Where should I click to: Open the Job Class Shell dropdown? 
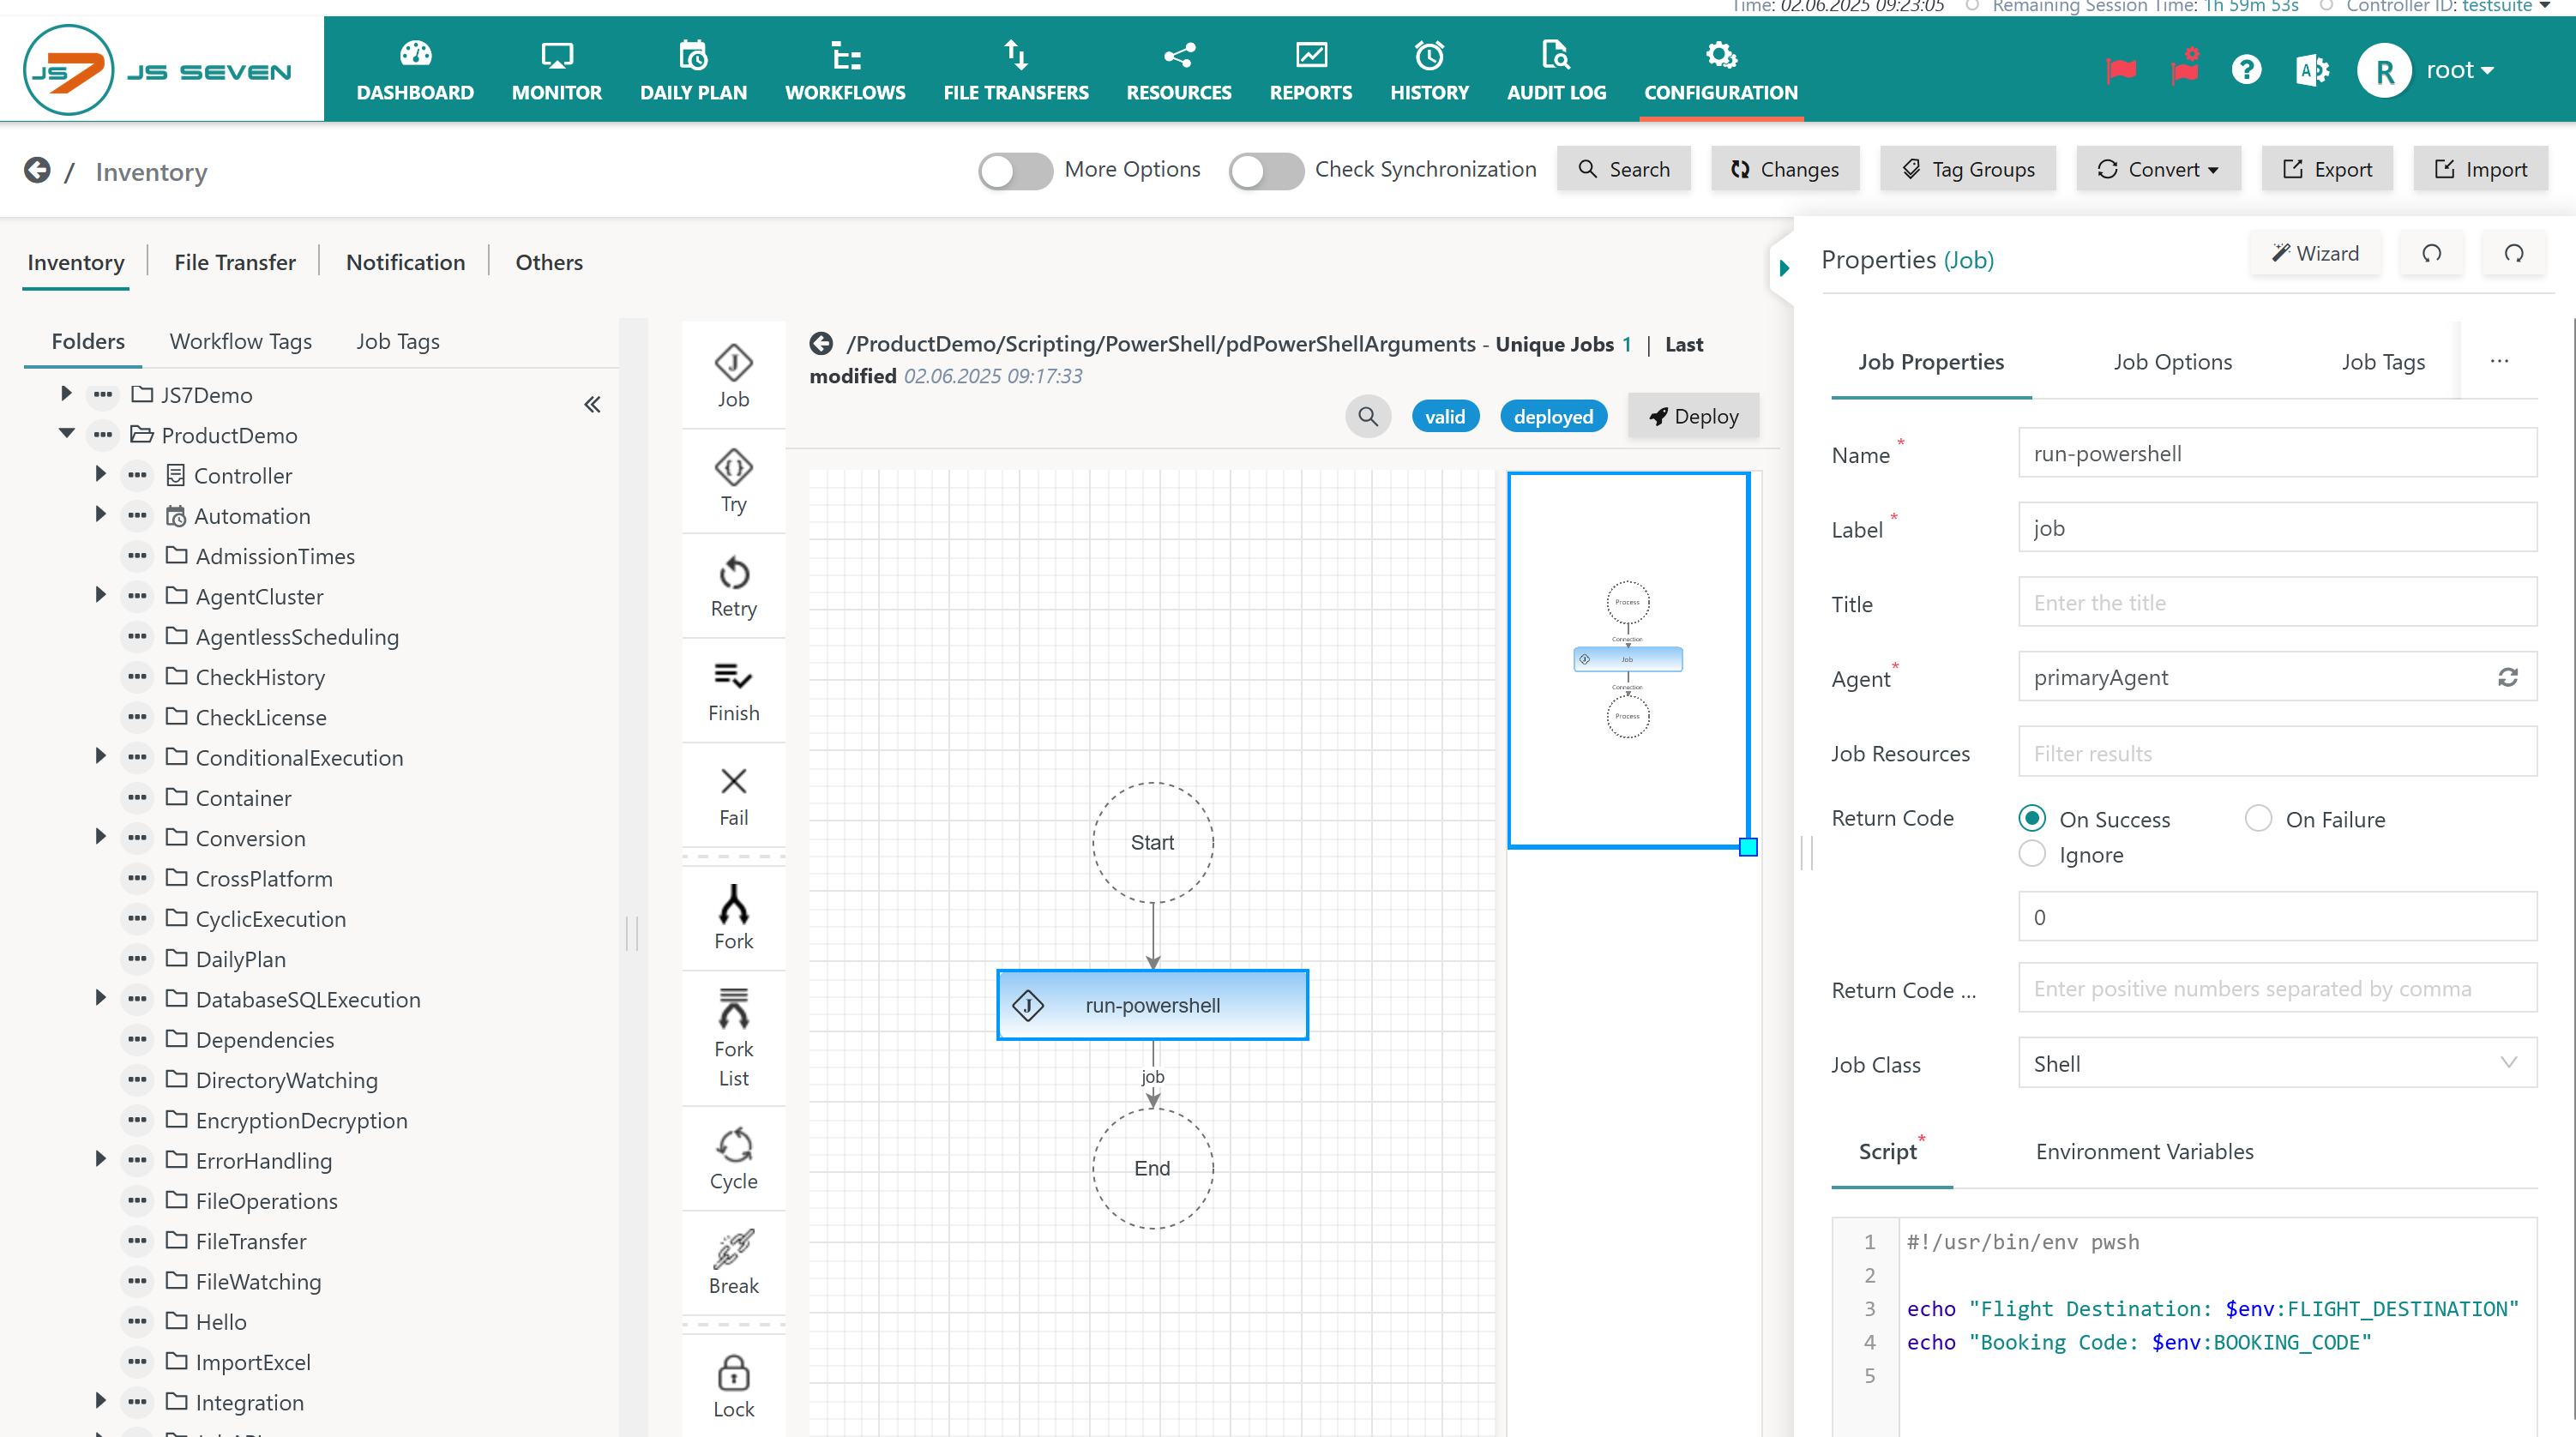[2276, 1063]
